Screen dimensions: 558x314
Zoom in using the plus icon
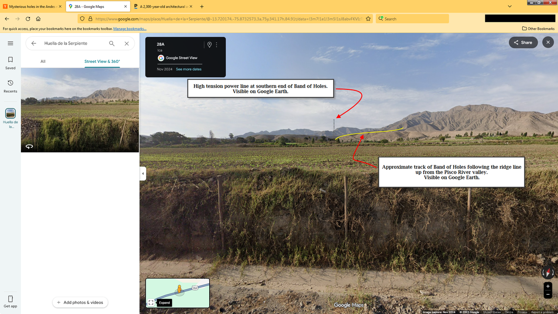click(548, 286)
